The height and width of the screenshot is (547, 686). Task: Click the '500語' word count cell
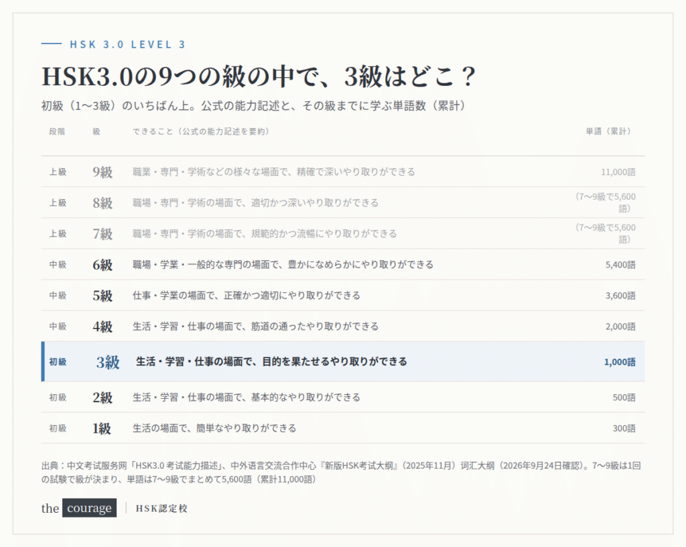pos(624,398)
